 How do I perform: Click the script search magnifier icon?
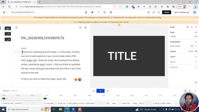pos(80,27)
